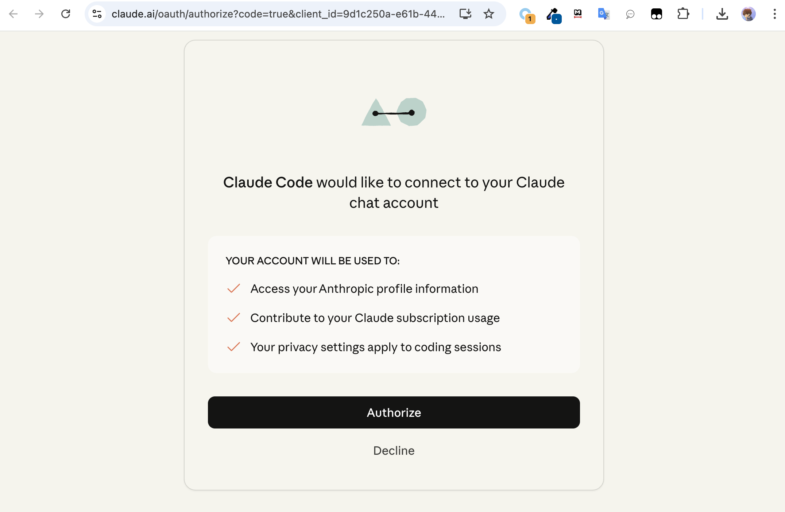Viewport: 785px width, 512px height.
Task: View site information icon in address bar
Action: coord(97,14)
